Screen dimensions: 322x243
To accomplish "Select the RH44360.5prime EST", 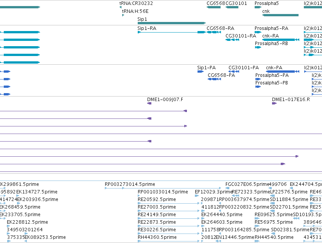I will 169,241.
